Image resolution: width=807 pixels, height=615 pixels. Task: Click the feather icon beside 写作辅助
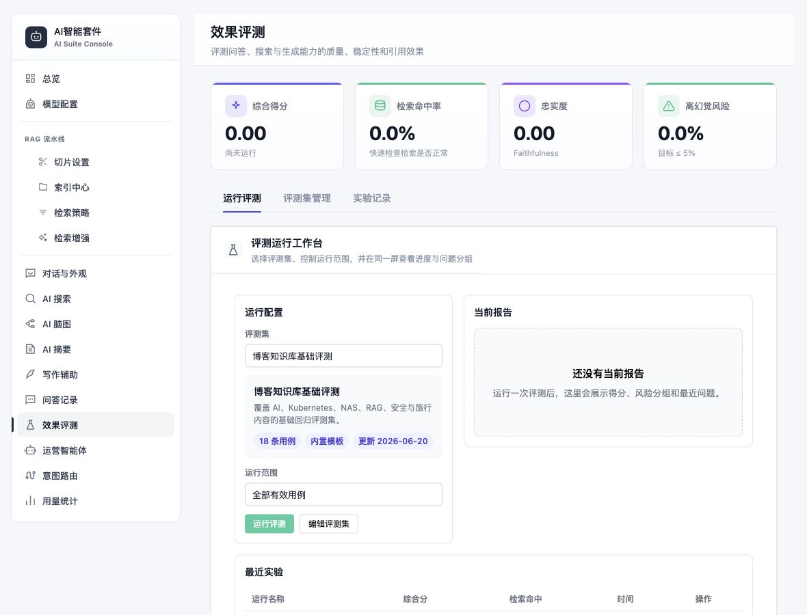click(x=30, y=374)
